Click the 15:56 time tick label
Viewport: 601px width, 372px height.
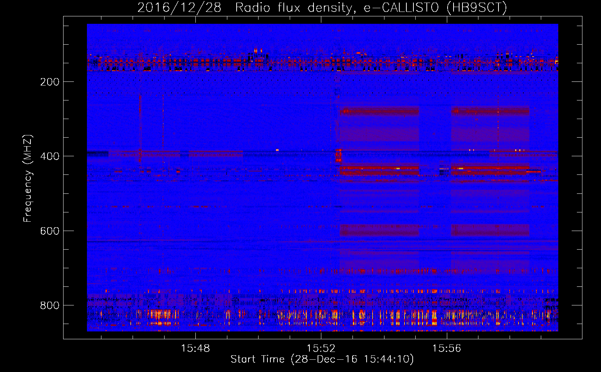(446, 348)
